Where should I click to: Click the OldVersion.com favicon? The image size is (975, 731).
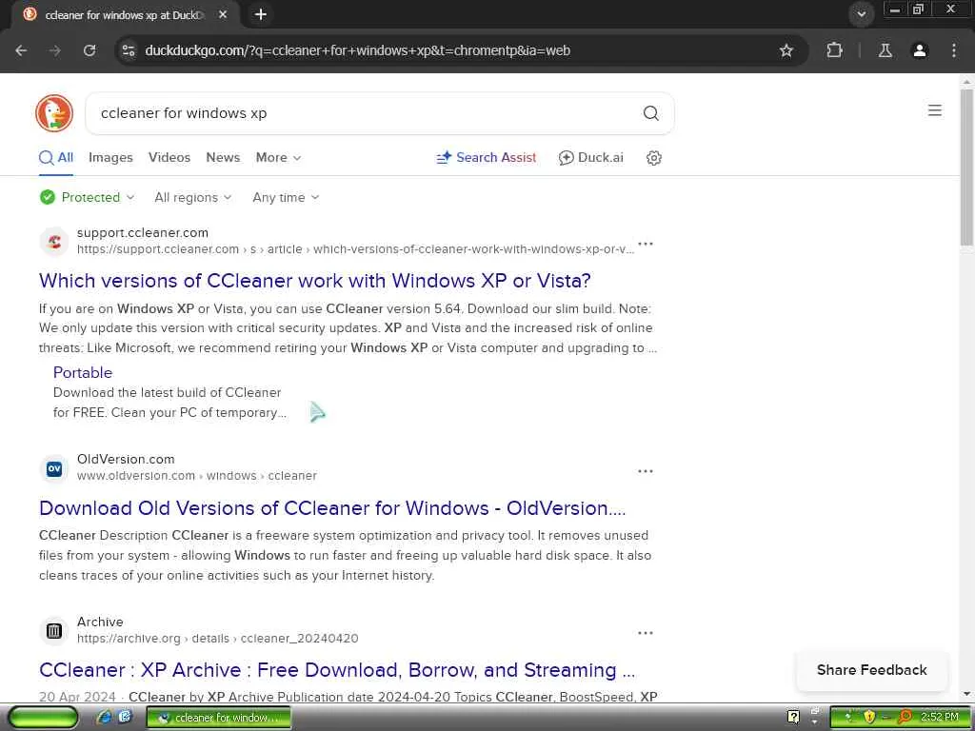click(54, 468)
